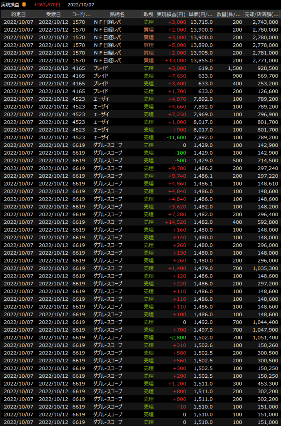Click the 2022/10/07 date in title bar
Screen dimensions: 281x426
point(81,5)
